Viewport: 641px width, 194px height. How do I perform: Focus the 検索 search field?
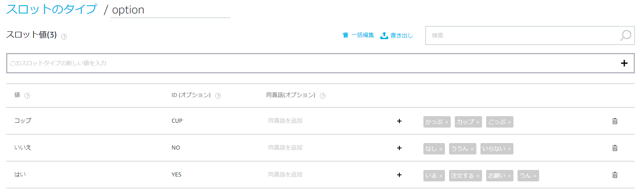522,35
